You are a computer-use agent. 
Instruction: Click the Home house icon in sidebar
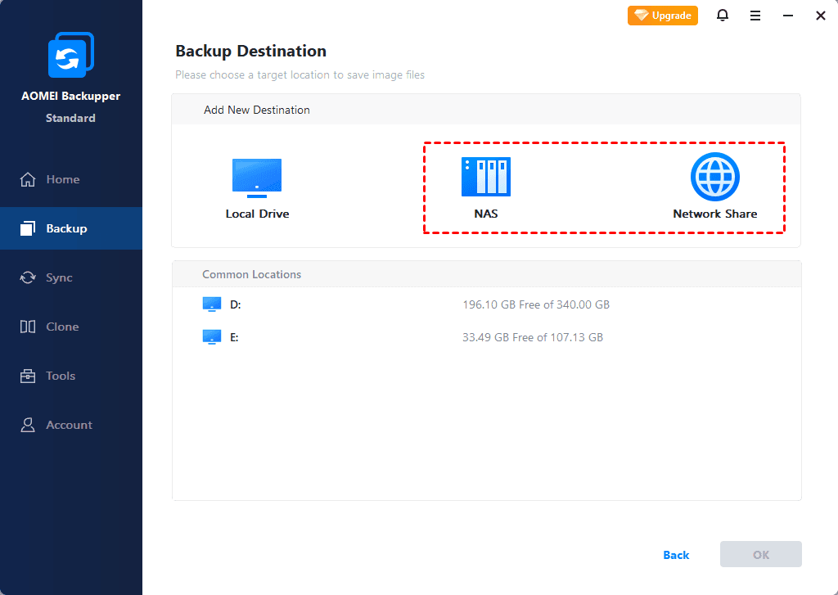click(28, 179)
